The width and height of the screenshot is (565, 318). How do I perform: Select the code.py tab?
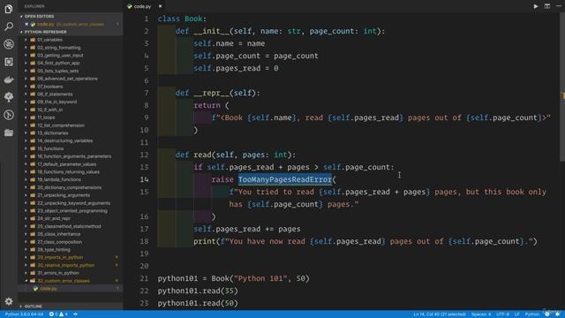142,6
